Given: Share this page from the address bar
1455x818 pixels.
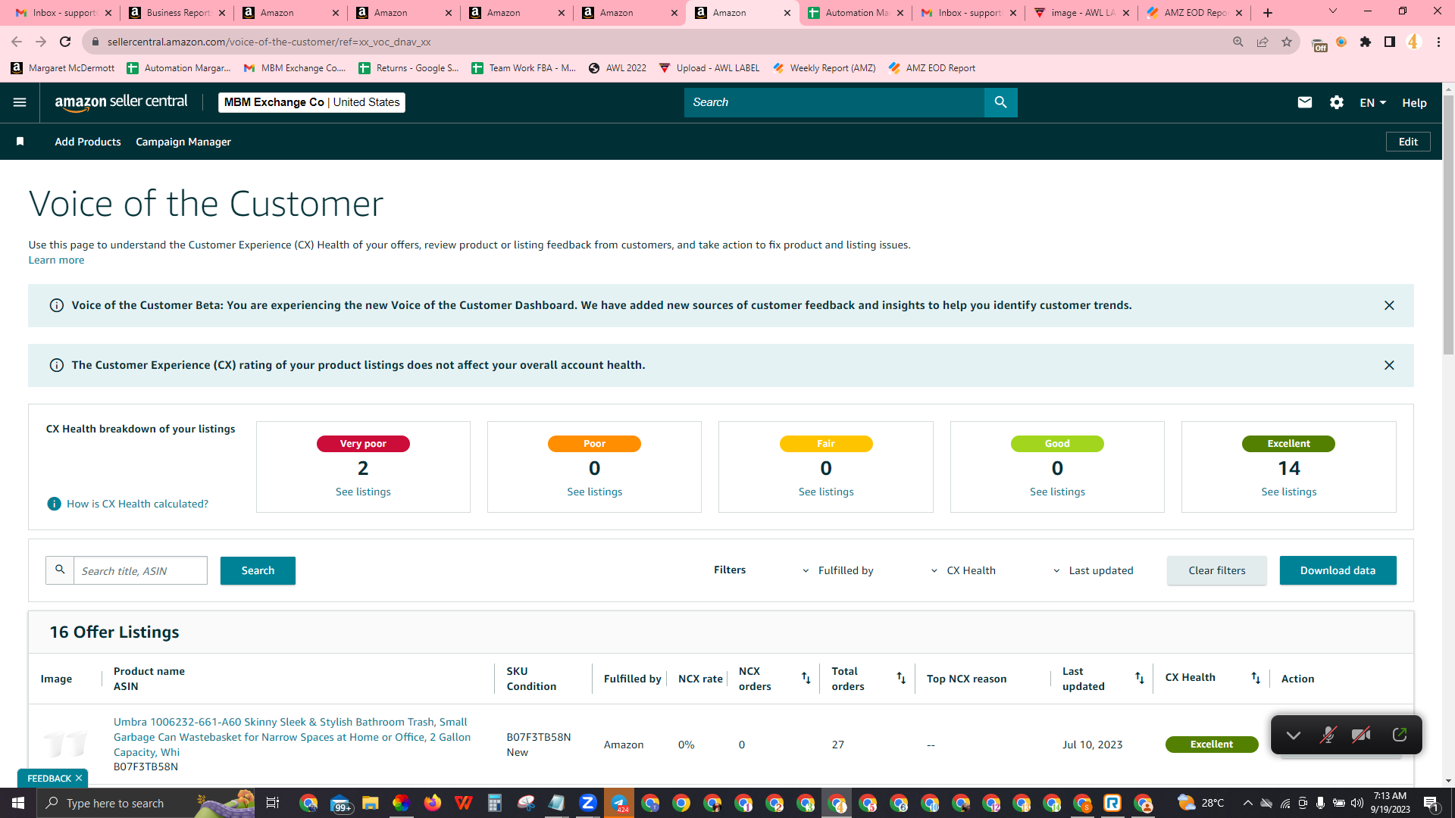Looking at the screenshot, I should [1263, 42].
